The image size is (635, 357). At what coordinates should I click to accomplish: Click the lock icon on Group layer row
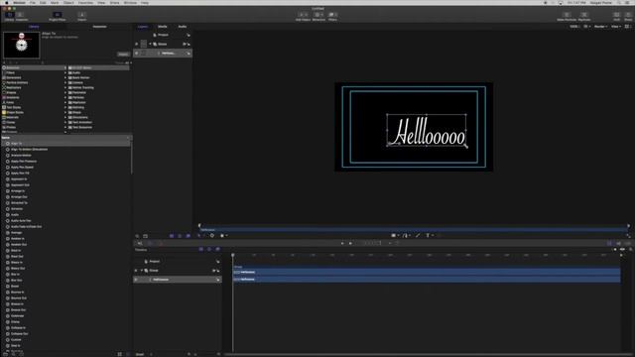coord(189,44)
